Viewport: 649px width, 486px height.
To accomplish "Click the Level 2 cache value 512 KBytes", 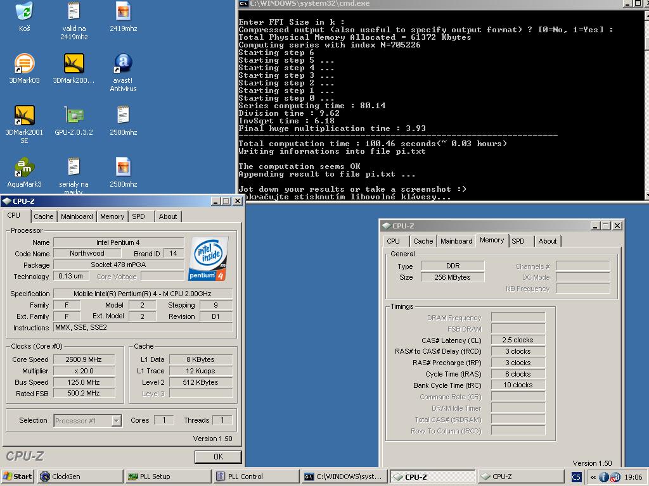I will [x=201, y=382].
